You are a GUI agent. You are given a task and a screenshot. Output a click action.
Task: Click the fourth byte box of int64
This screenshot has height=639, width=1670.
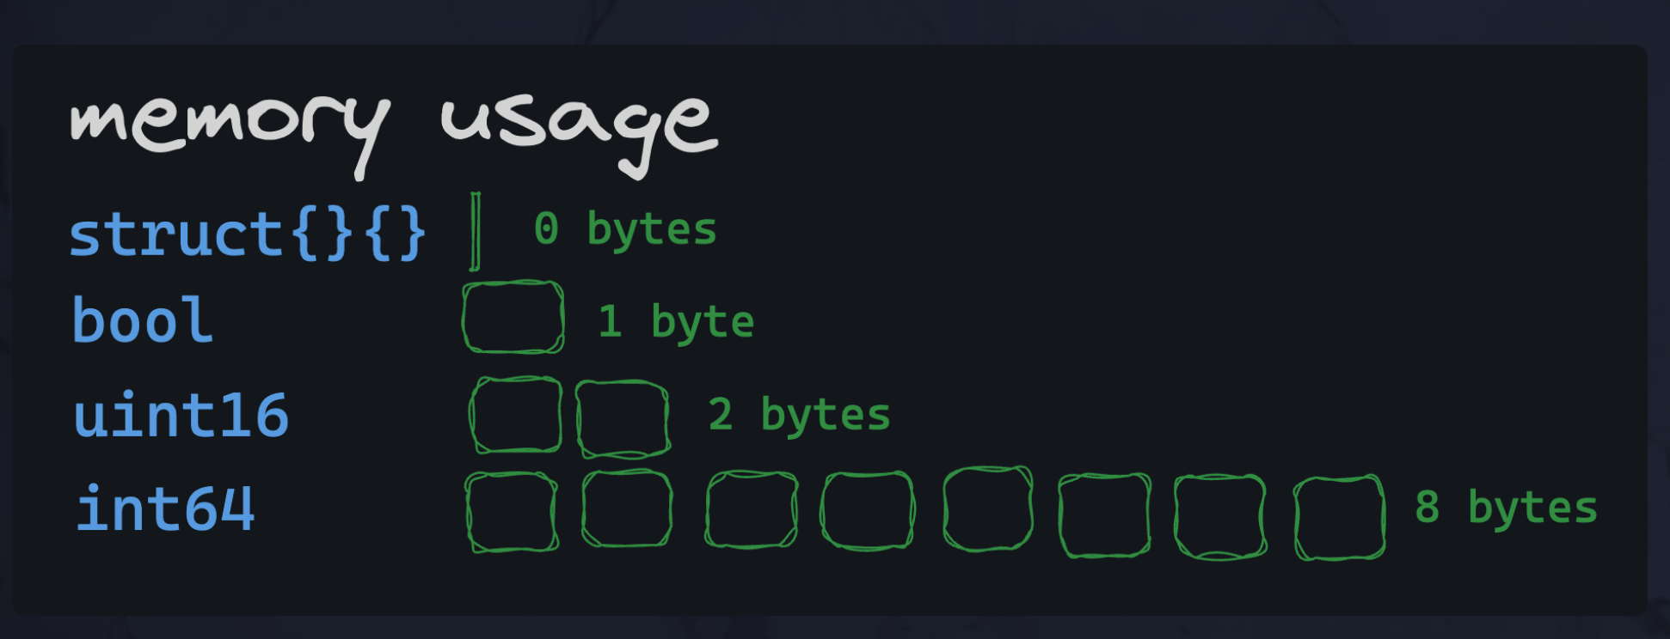867,510
